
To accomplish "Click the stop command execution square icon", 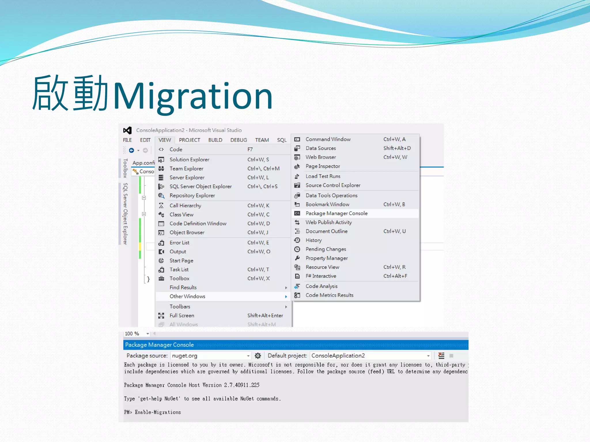I will [451, 356].
